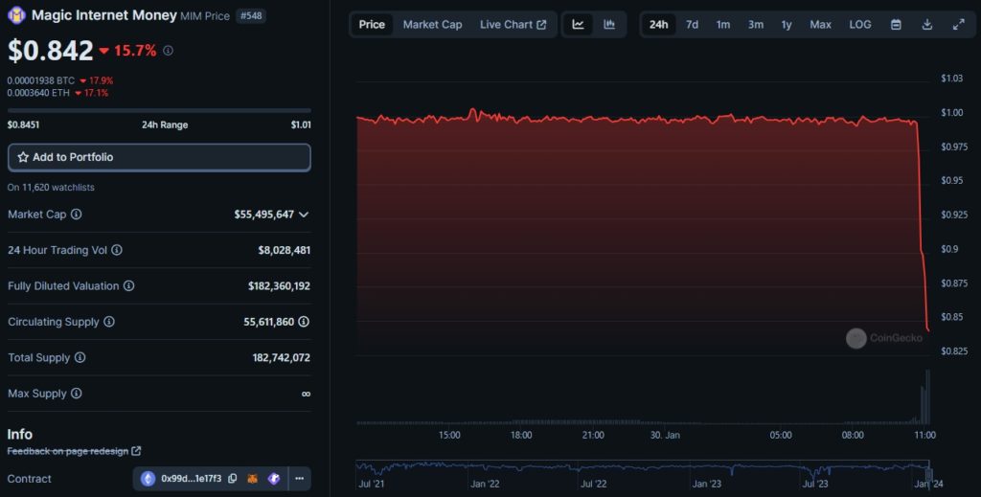The width and height of the screenshot is (981, 497).
Task: Open info icon beside price change percentage
Action: [x=168, y=51]
